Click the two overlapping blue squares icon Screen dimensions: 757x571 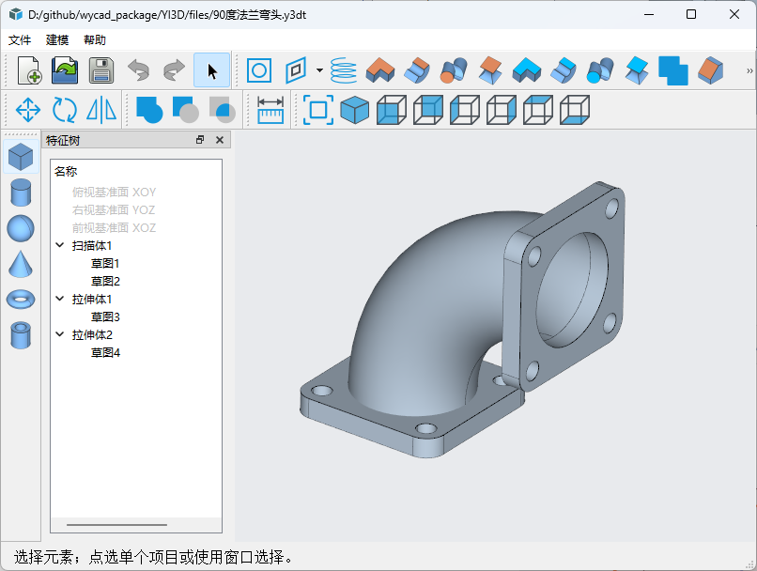pos(673,70)
